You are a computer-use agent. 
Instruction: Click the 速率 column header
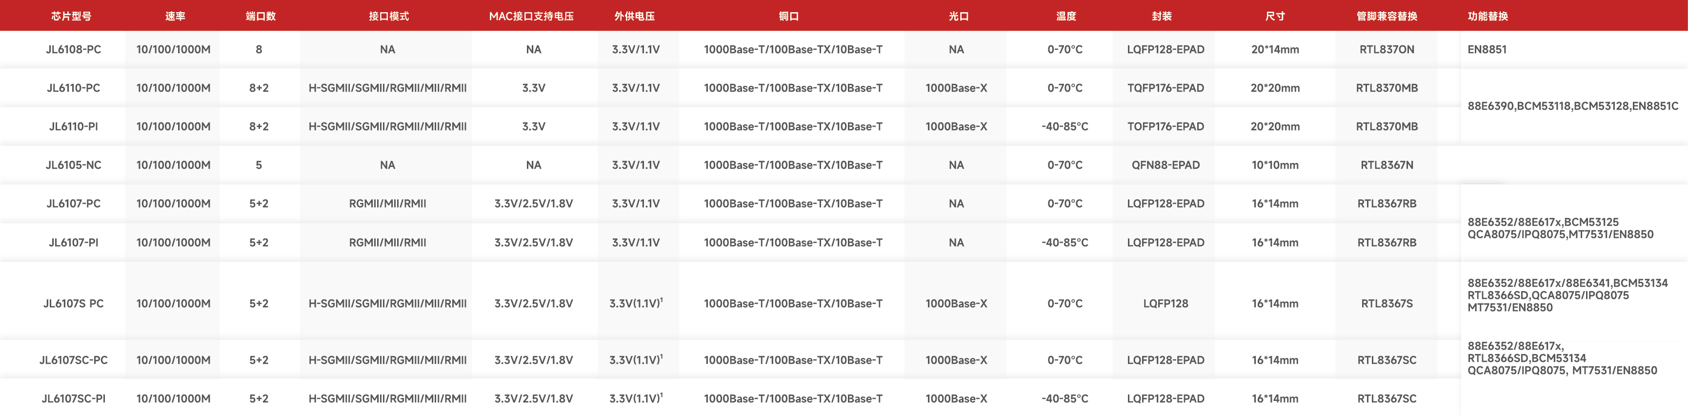pyautogui.click(x=175, y=16)
